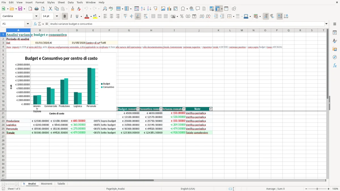Click the Copy icon
The image size is (340, 191).
pos(57,9)
